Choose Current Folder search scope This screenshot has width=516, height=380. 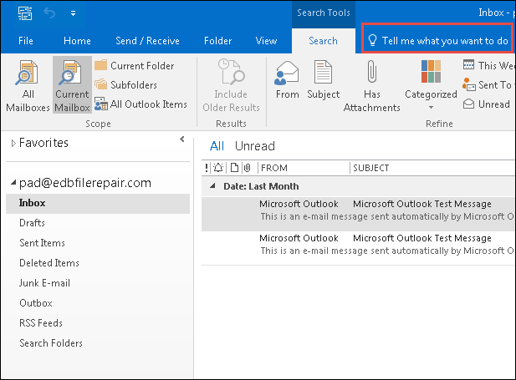[x=135, y=65]
